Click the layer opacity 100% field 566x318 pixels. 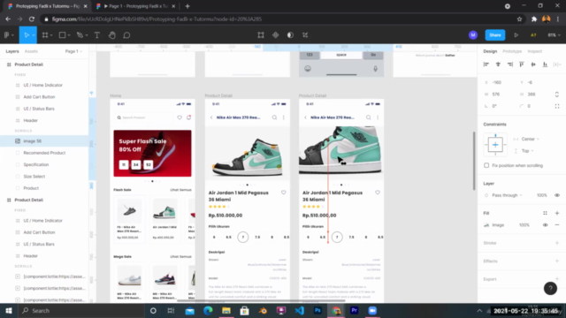pos(541,195)
